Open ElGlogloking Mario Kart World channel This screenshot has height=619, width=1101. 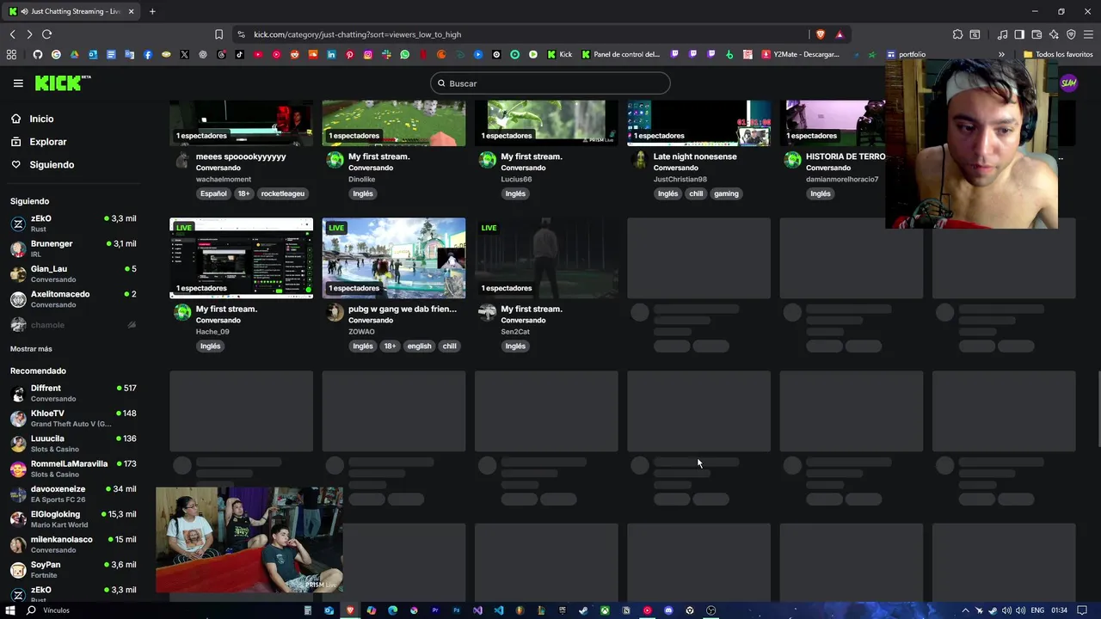73,519
